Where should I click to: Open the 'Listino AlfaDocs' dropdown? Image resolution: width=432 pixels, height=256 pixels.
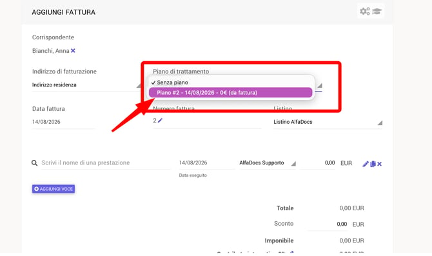[328, 122]
